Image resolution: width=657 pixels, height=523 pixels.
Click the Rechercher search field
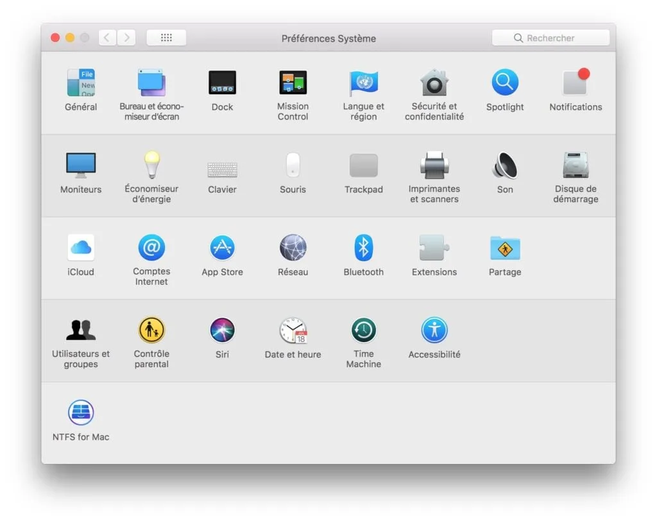coord(550,37)
